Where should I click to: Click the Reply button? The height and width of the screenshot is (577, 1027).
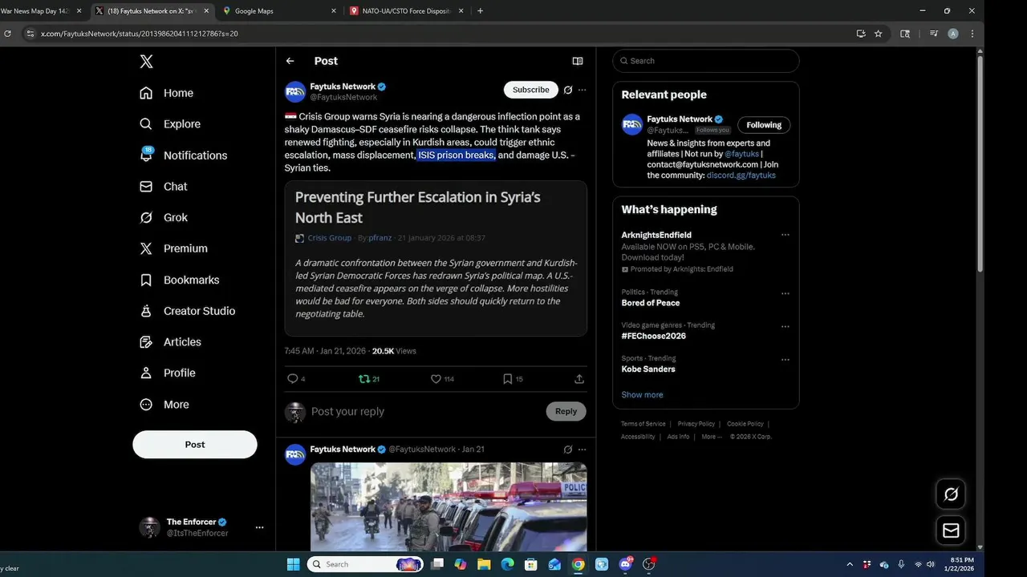566,411
